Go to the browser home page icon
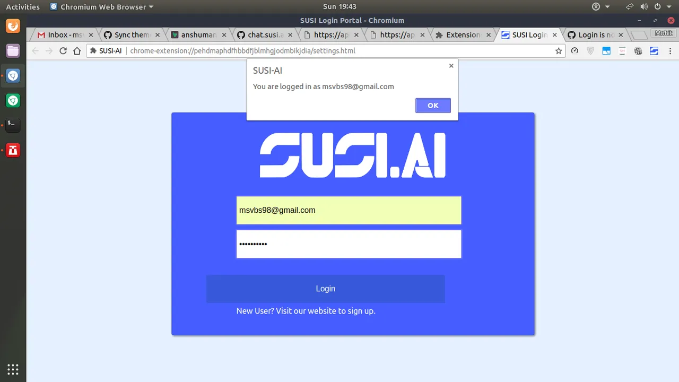 77,51
